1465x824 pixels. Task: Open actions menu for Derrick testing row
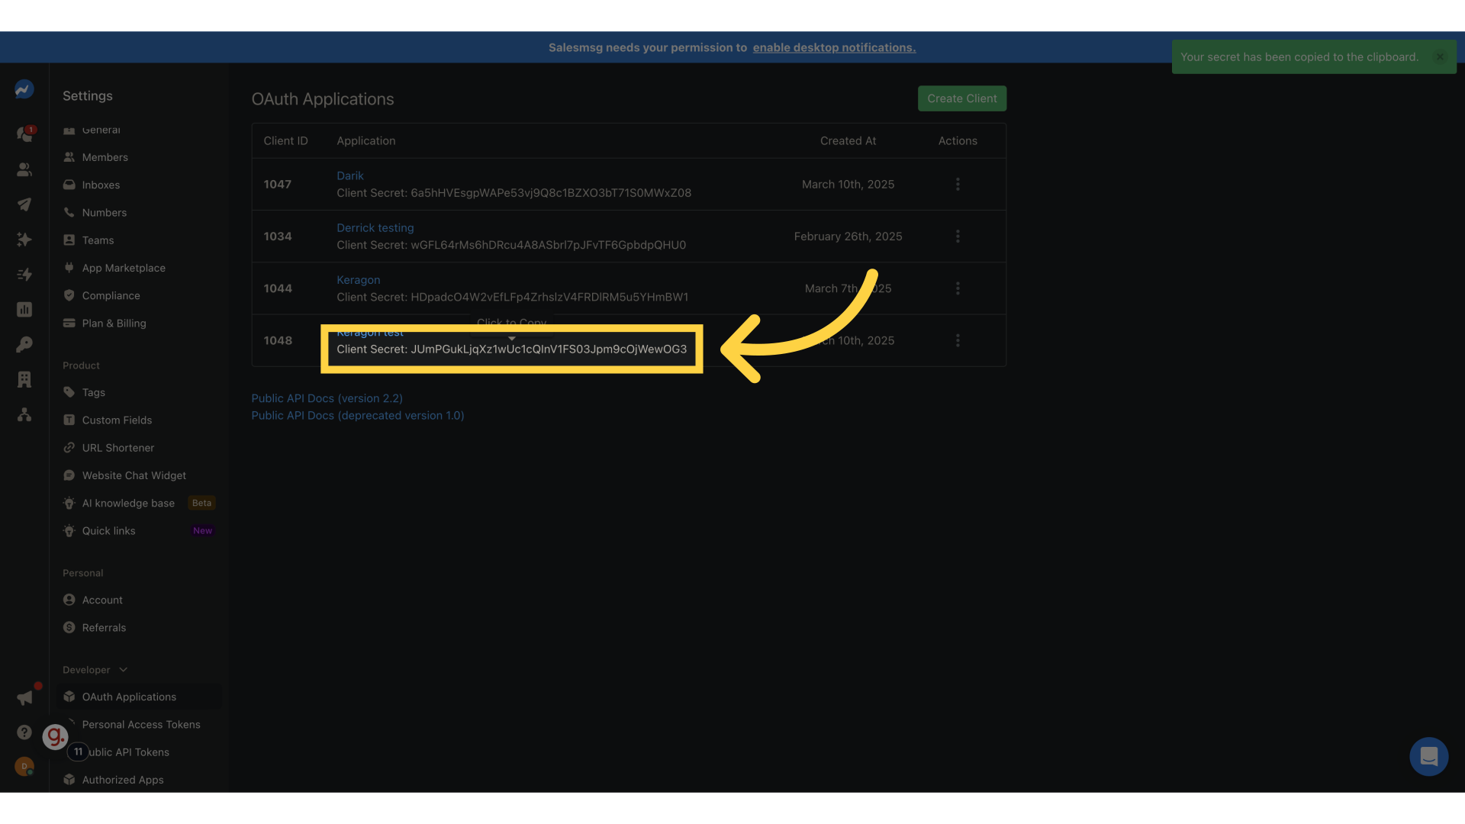pos(958,237)
